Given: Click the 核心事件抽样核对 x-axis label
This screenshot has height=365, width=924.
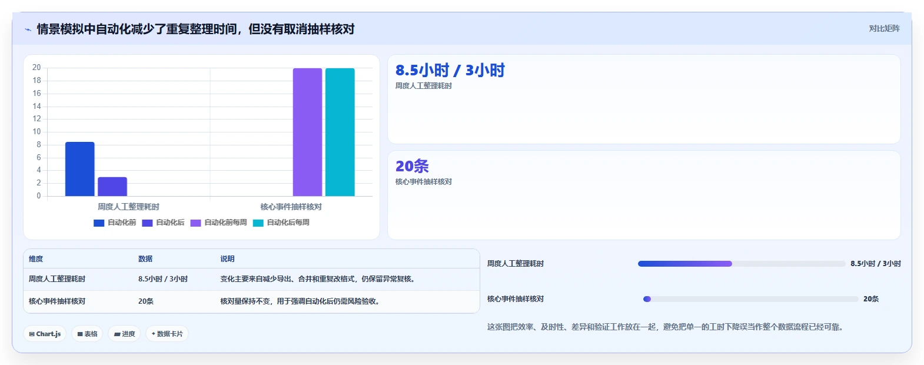Looking at the screenshot, I should tap(291, 207).
